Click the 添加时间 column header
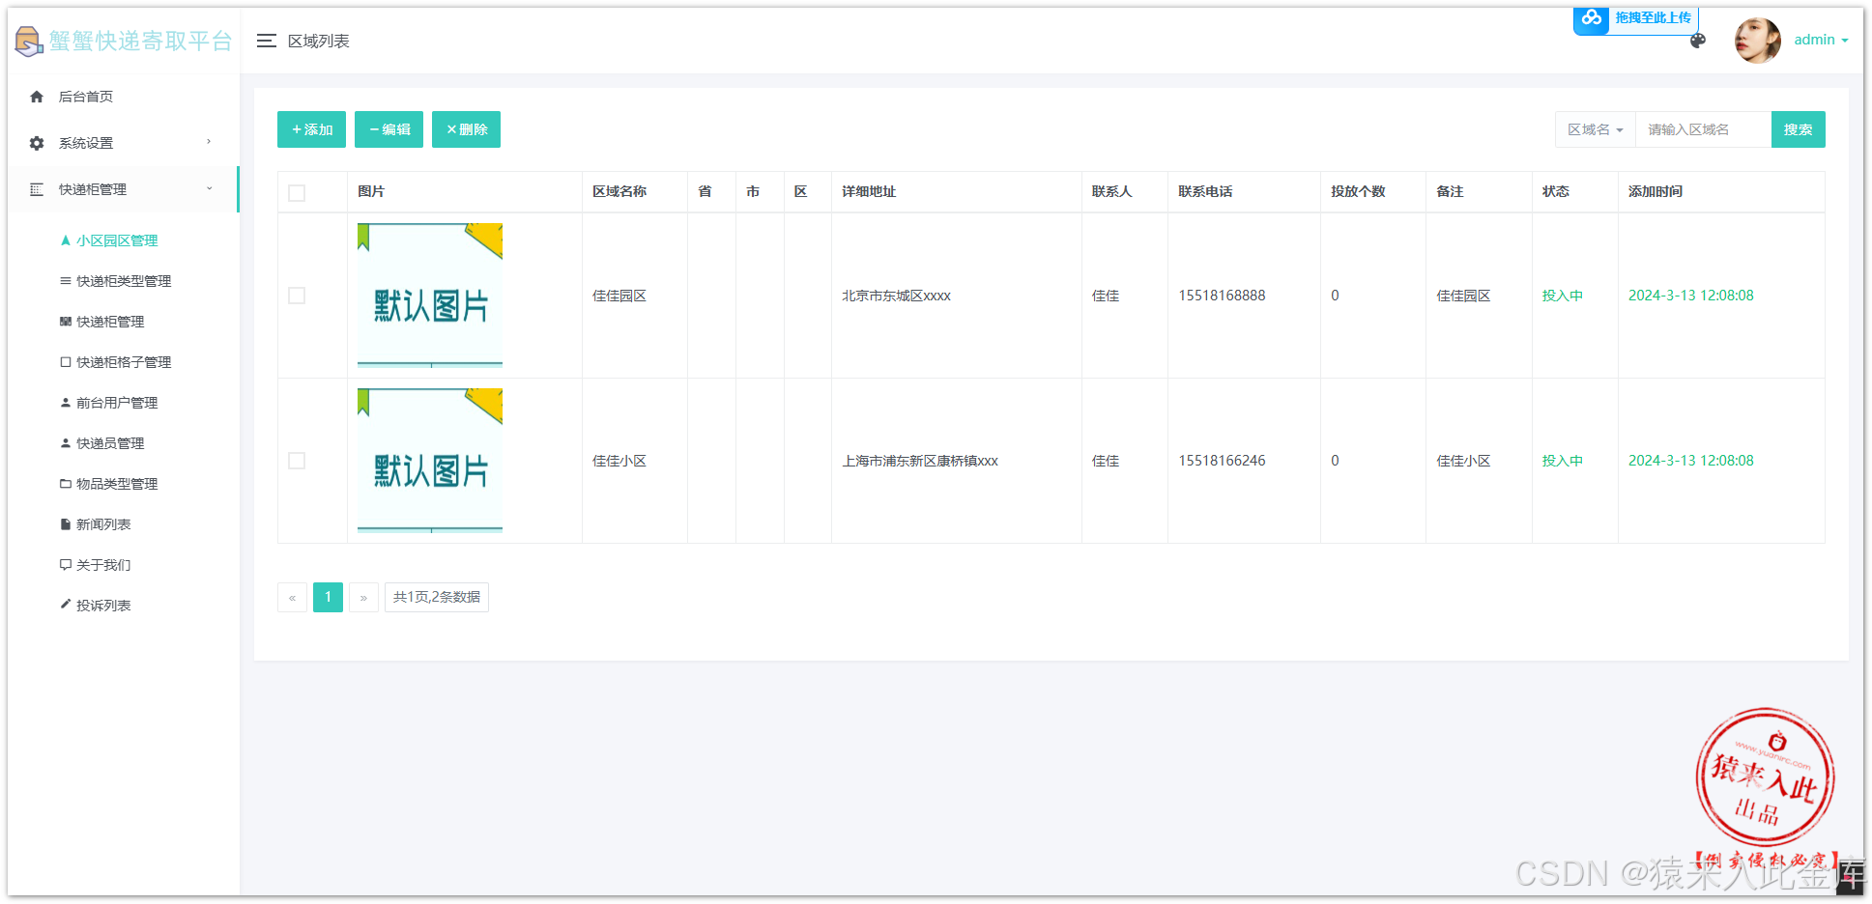Screen dimensions: 1872x904 tap(1656, 192)
